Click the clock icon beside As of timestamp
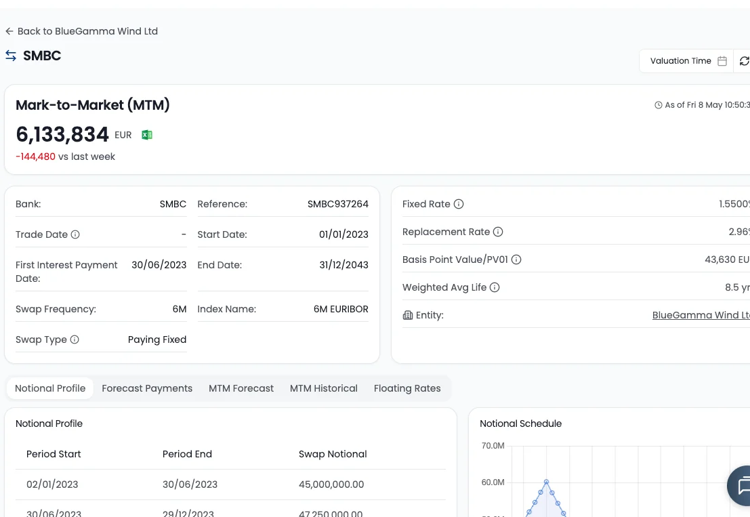 pyautogui.click(x=658, y=105)
